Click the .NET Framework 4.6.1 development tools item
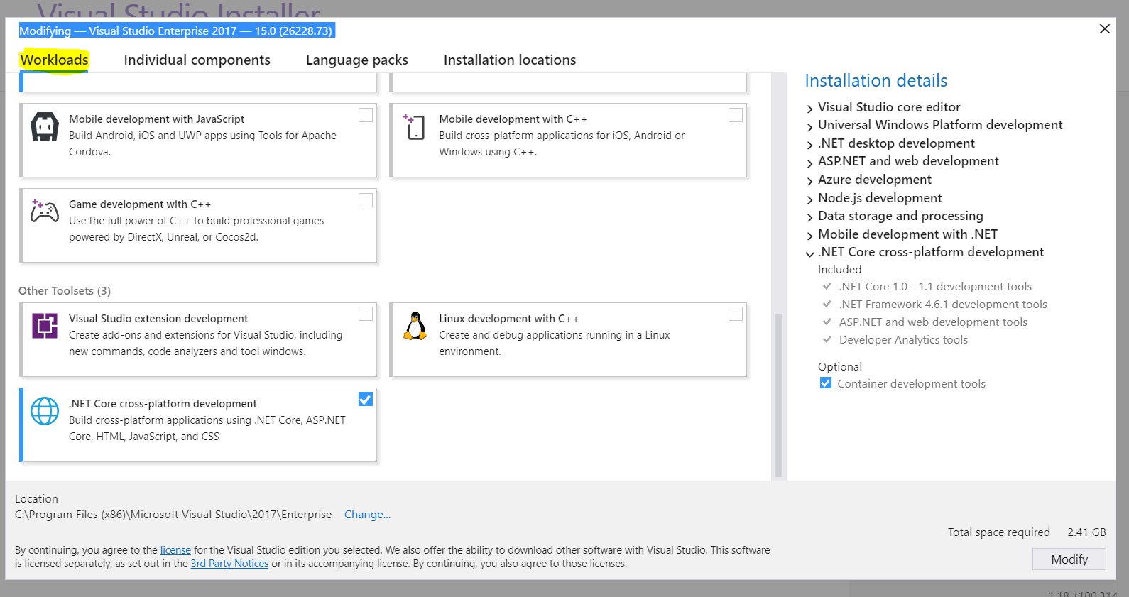Image resolution: width=1129 pixels, height=597 pixels. 943,305
